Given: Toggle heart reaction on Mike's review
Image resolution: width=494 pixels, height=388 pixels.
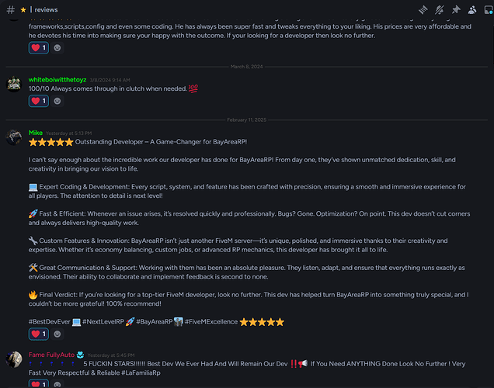Looking at the screenshot, I should point(39,334).
